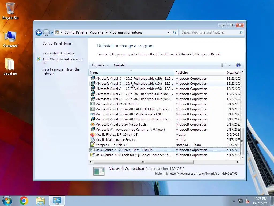
Task: Click the program thumbnail in details pane
Action: [x=99, y=171]
